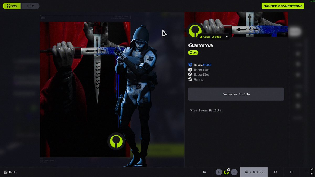The height and width of the screenshot is (177, 315).
Task: Open the chat bubble icon
Action: click(x=204, y=172)
